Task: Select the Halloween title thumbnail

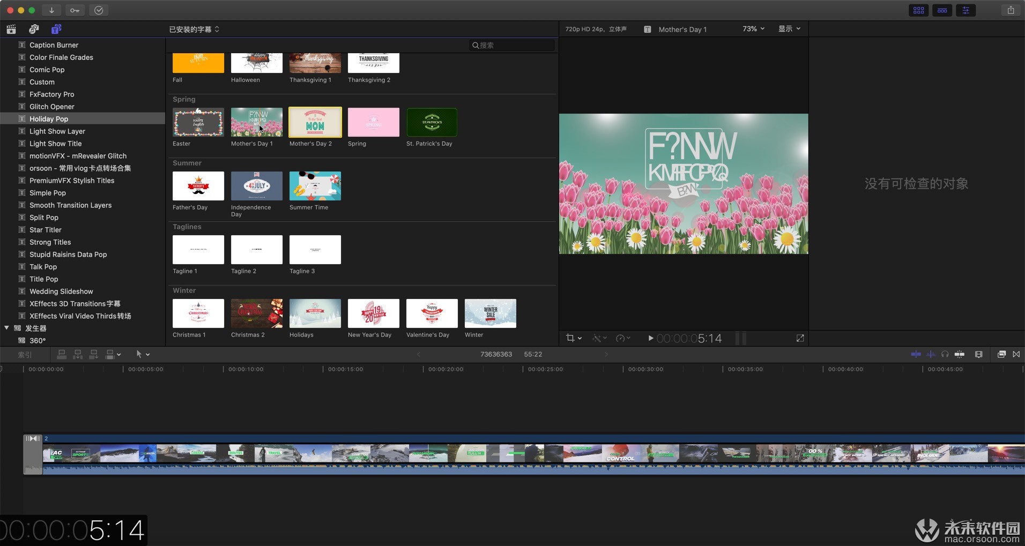Action: click(x=257, y=63)
